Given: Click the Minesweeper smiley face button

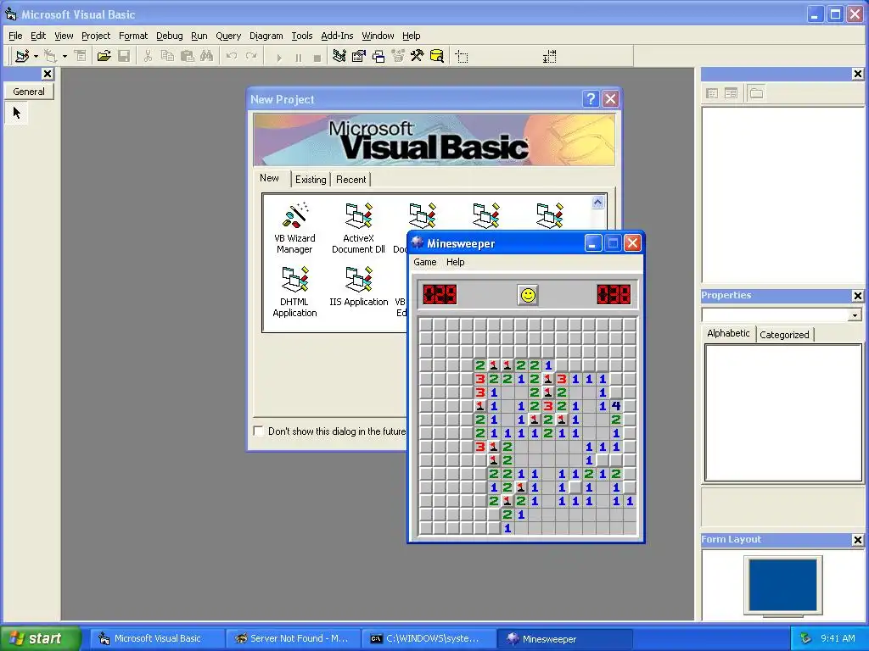Looking at the screenshot, I should point(528,295).
